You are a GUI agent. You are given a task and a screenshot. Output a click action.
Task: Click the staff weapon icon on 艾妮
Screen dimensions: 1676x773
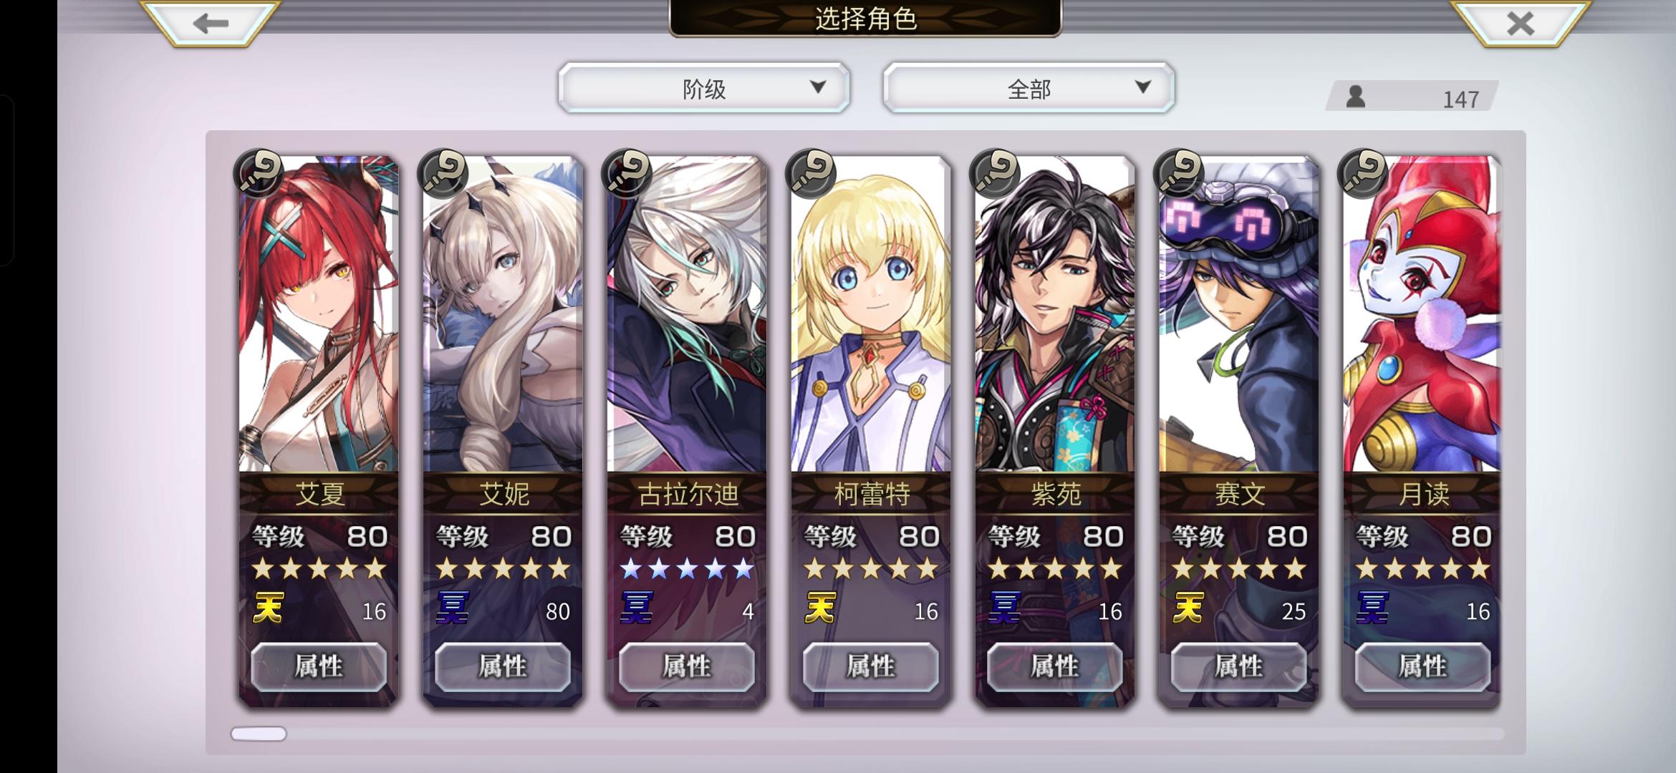(443, 173)
